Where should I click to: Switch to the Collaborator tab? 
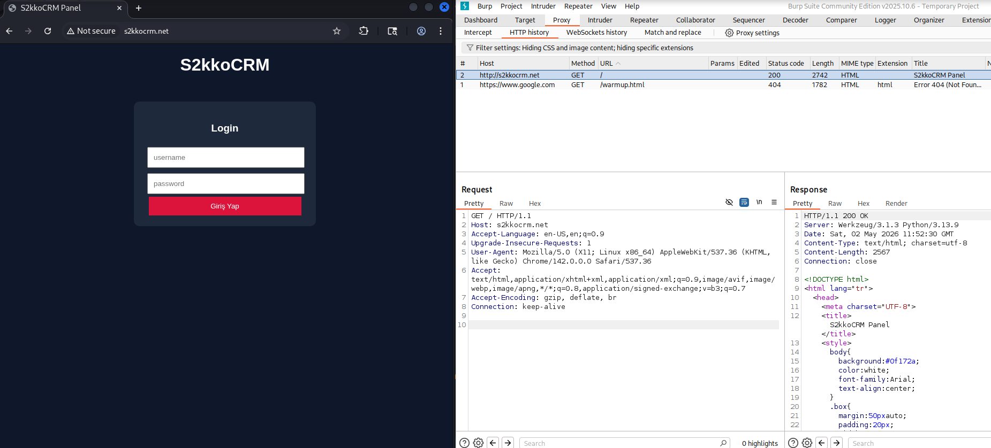pyautogui.click(x=695, y=20)
